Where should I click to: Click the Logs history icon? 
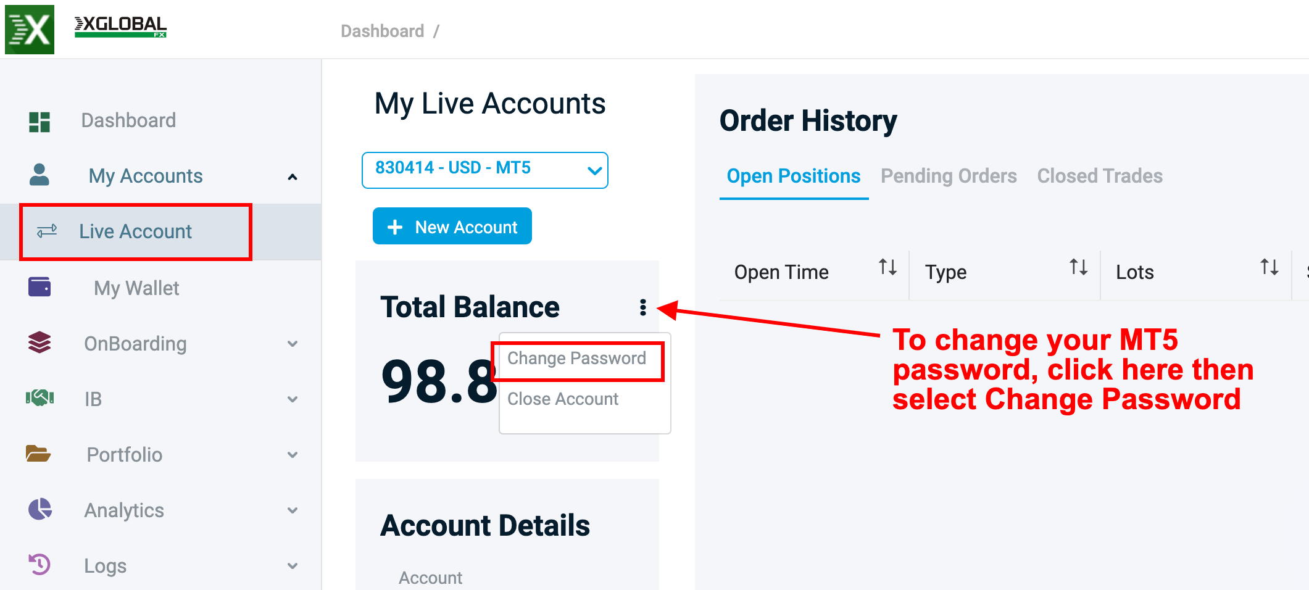click(x=39, y=564)
